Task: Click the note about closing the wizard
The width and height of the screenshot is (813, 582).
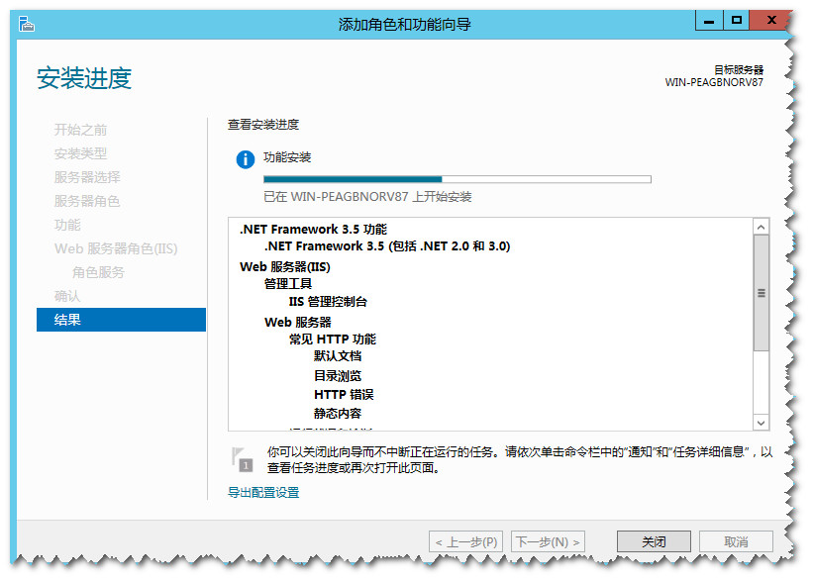Action: [x=520, y=459]
